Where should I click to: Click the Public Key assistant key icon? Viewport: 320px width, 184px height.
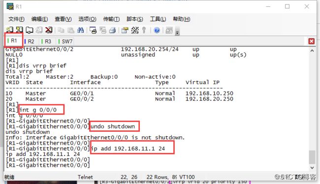pos(144,30)
